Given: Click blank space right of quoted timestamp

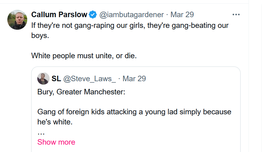Looking at the screenshot, I should click(190, 79).
